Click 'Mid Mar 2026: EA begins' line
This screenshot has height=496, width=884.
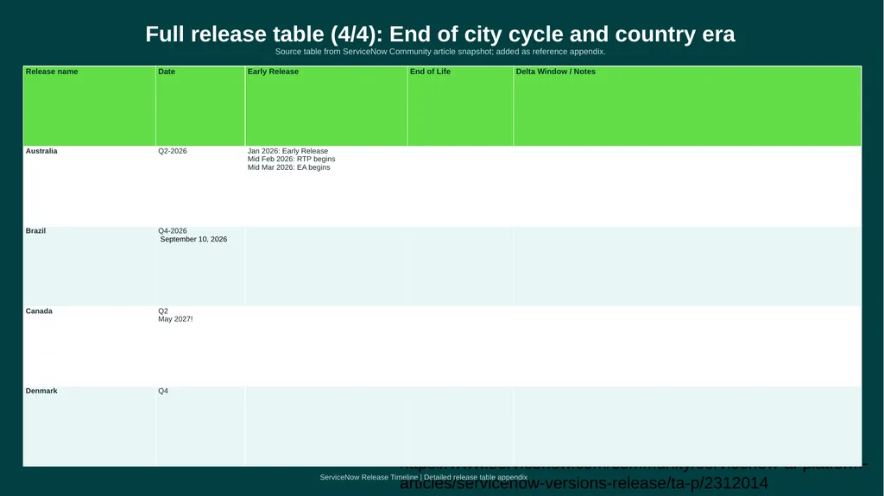(x=288, y=167)
